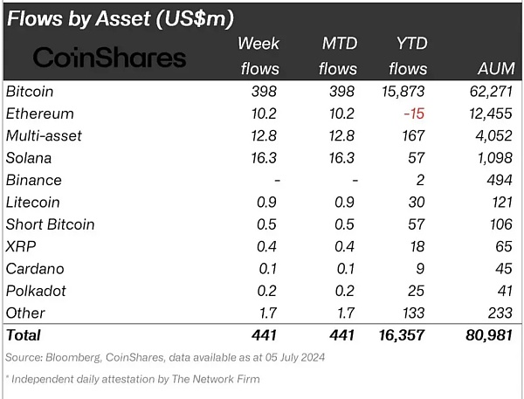Click The Network Firm attestation note
The width and height of the screenshot is (524, 399).
coord(134,379)
